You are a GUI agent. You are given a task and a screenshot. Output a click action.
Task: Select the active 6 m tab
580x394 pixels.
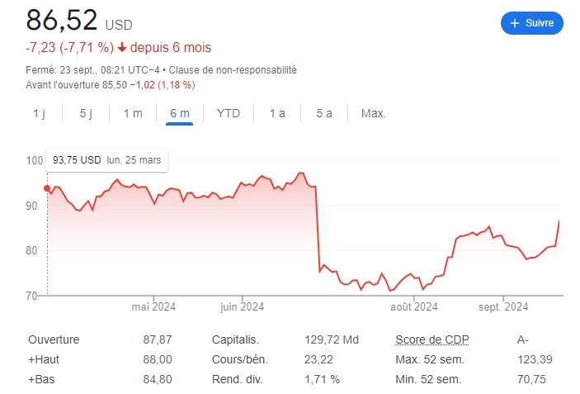click(180, 113)
